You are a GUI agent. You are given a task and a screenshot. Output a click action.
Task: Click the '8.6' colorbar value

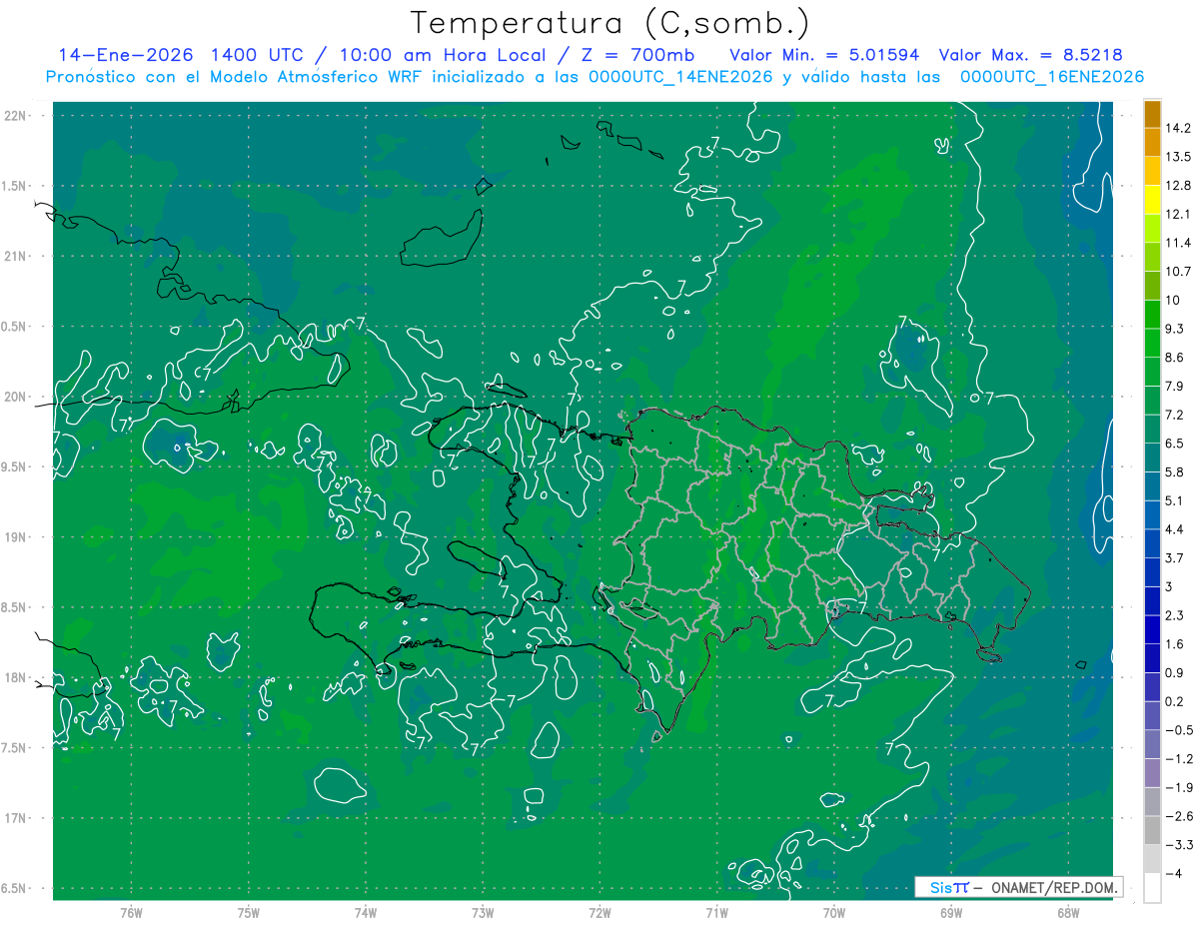pyautogui.click(x=1175, y=358)
